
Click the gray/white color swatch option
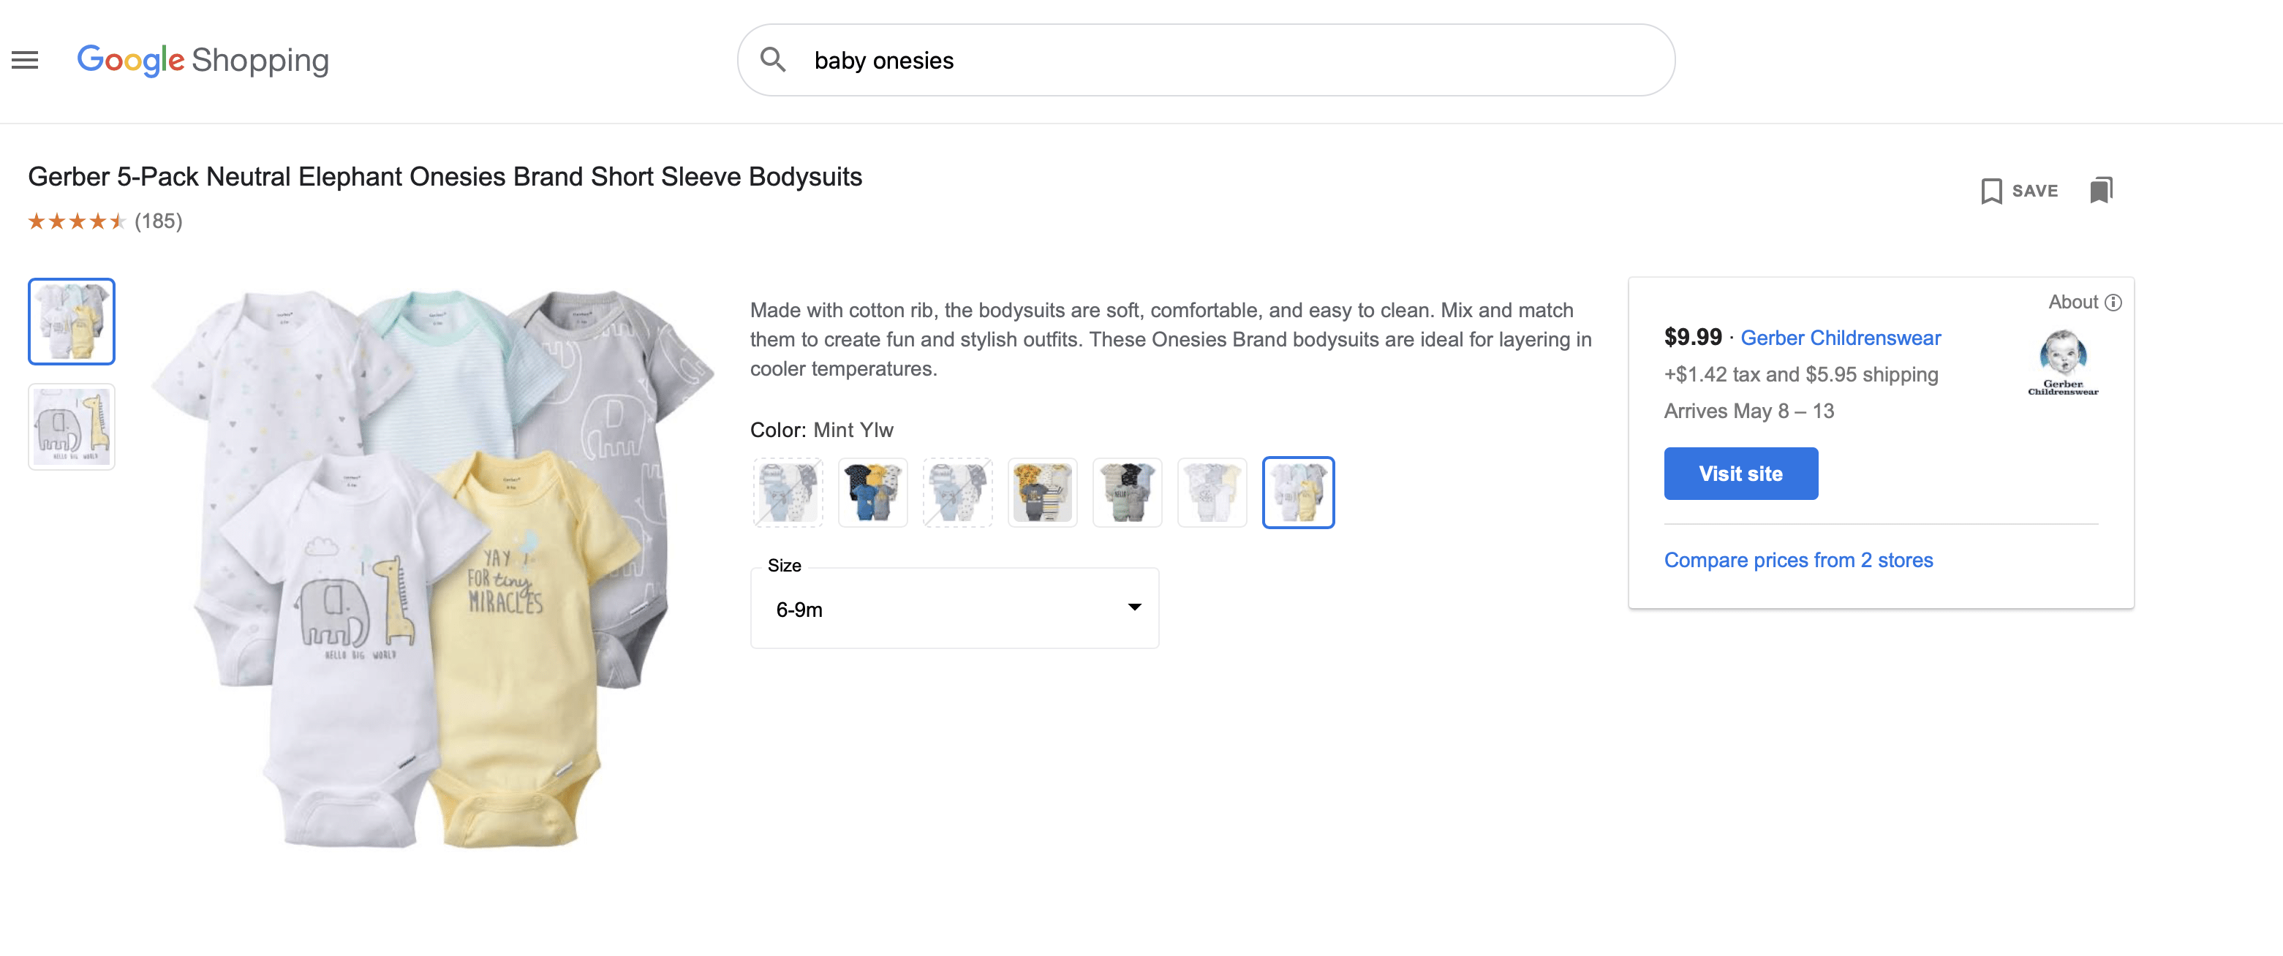pyautogui.click(x=1213, y=490)
